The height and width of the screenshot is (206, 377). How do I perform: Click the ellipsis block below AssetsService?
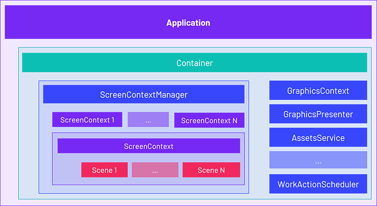(318, 161)
